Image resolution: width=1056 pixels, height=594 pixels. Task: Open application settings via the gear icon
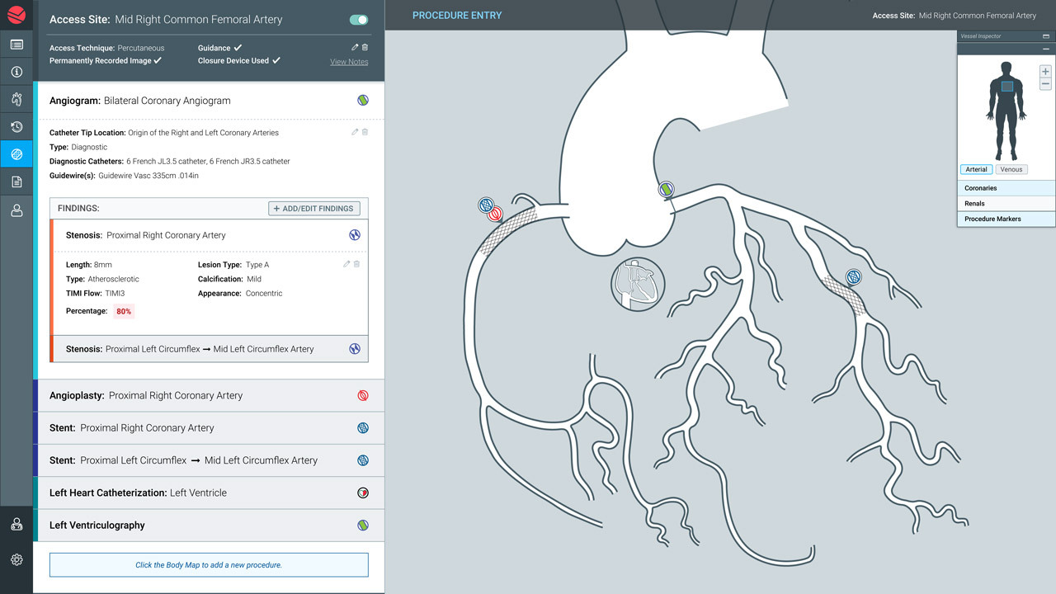click(x=16, y=559)
